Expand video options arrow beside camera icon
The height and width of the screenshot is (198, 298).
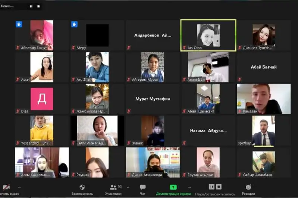(x=19, y=187)
